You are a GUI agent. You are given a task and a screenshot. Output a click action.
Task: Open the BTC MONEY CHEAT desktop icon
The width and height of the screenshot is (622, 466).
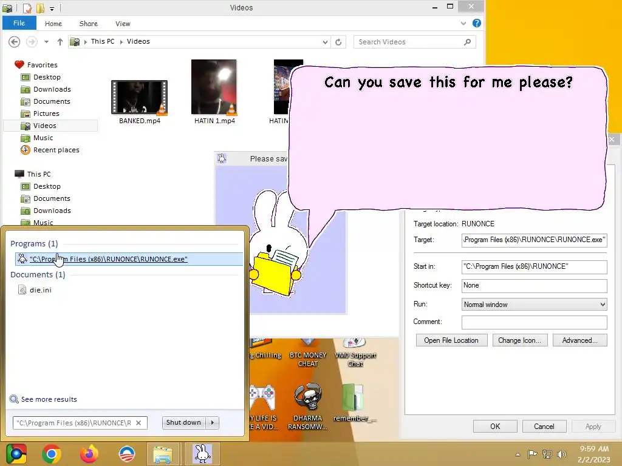pyautogui.click(x=308, y=353)
